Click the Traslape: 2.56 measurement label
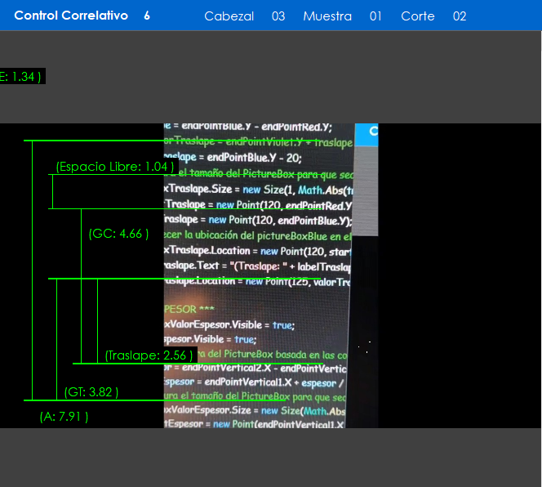 (x=149, y=355)
